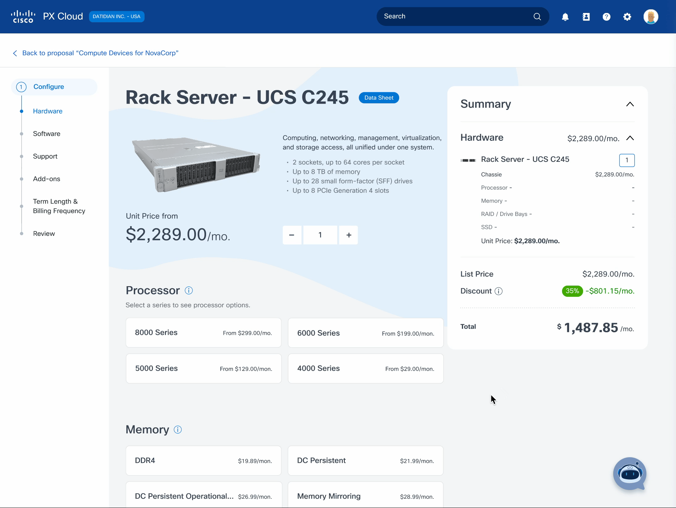
Task: Click the Search field
Action: [x=463, y=17]
